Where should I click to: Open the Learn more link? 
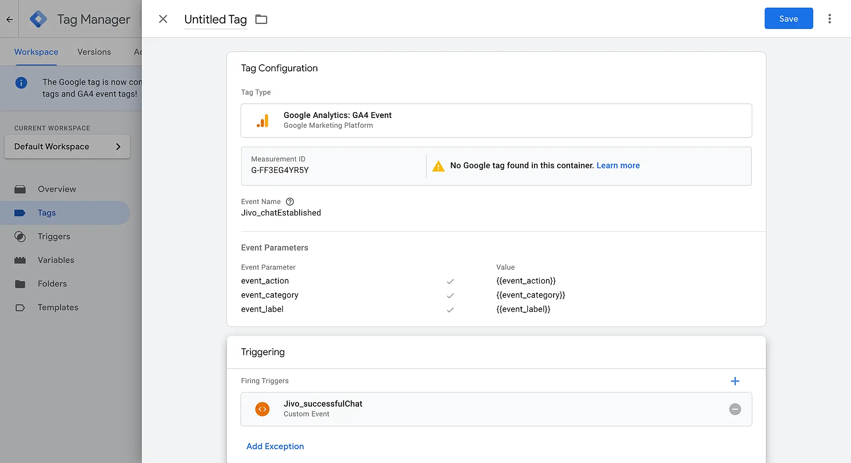coord(618,165)
